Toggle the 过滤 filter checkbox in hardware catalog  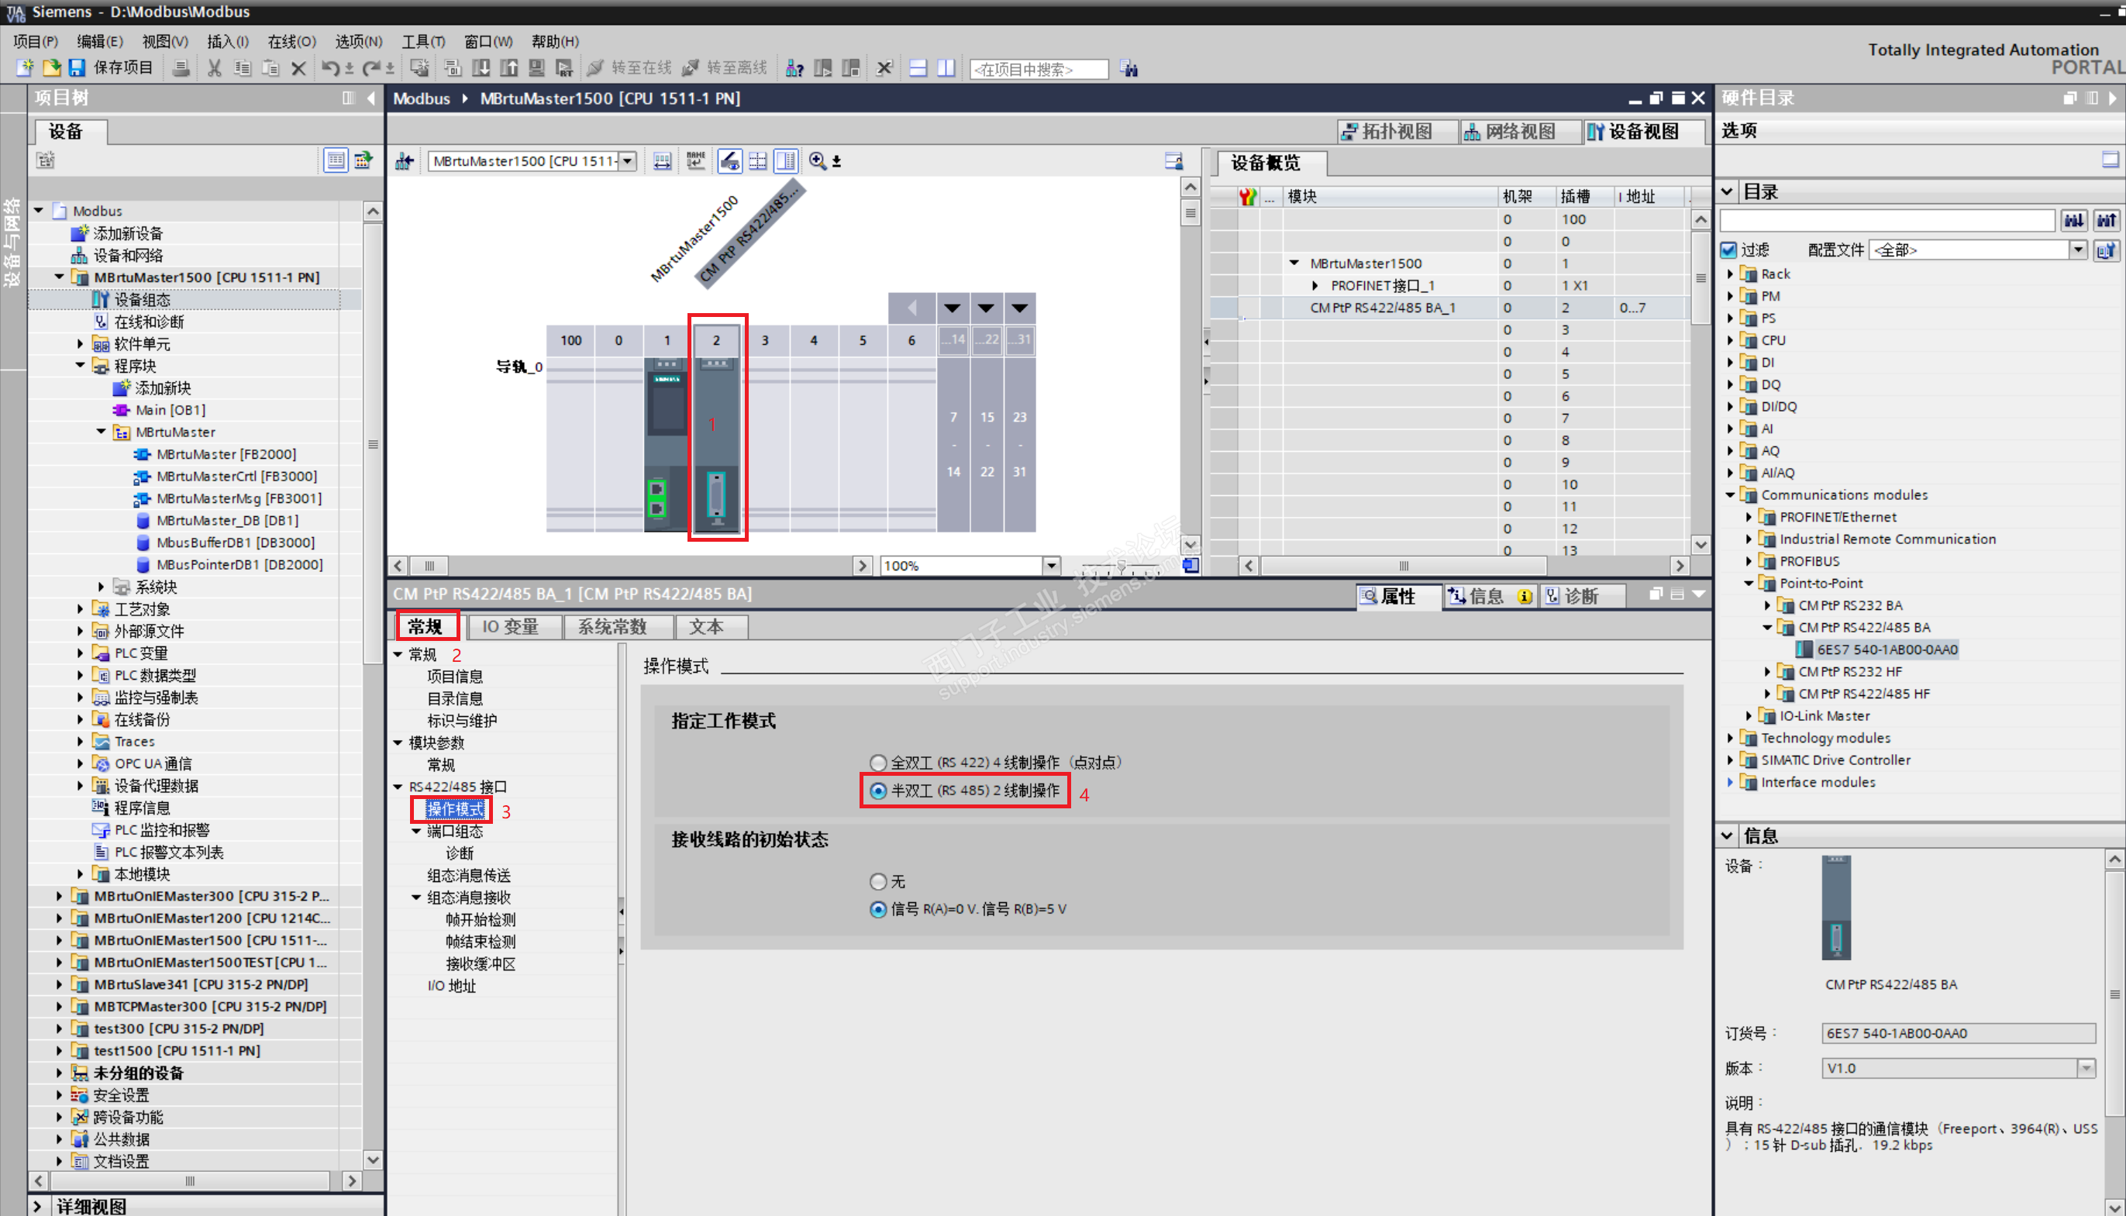click(1728, 250)
